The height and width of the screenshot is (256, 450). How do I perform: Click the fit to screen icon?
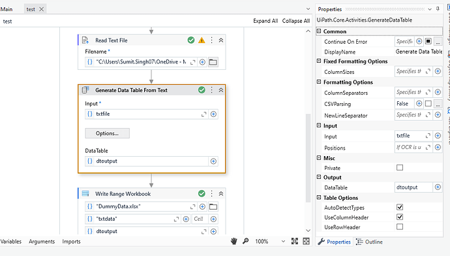tap(294, 241)
